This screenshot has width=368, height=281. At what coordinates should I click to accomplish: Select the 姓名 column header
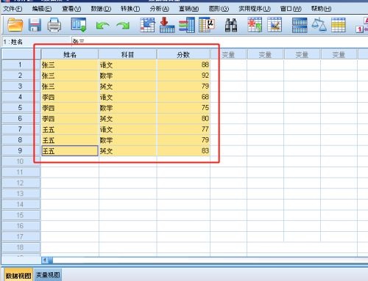(70, 54)
